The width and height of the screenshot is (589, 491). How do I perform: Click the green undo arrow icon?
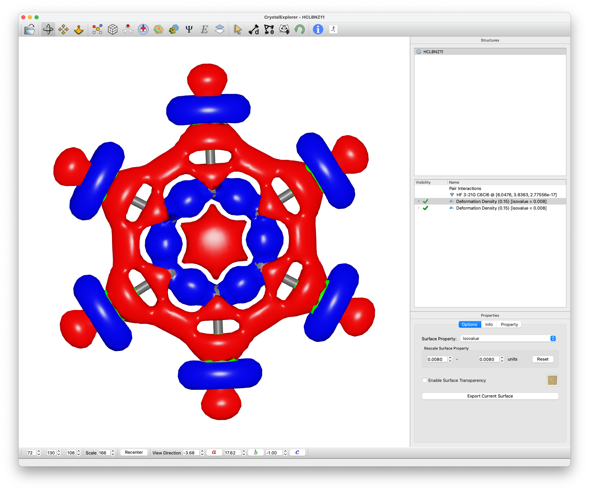299,30
